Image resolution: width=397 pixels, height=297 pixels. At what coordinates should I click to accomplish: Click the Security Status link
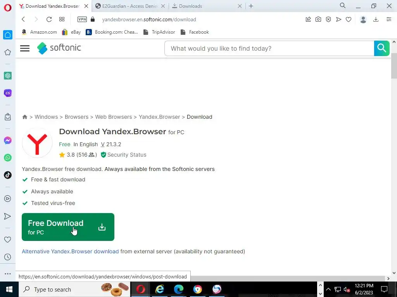pos(124,155)
